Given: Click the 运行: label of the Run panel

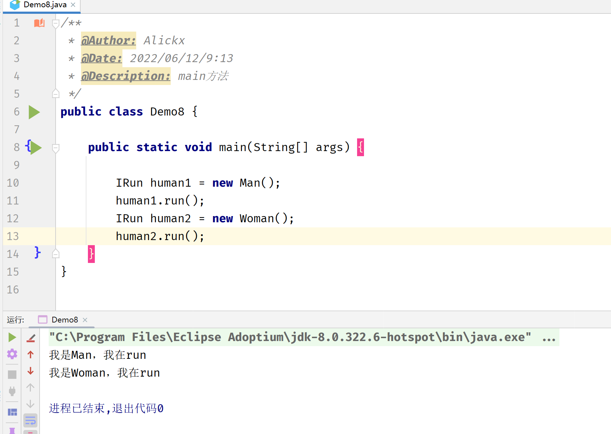Looking at the screenshot, I should (16, 320).
